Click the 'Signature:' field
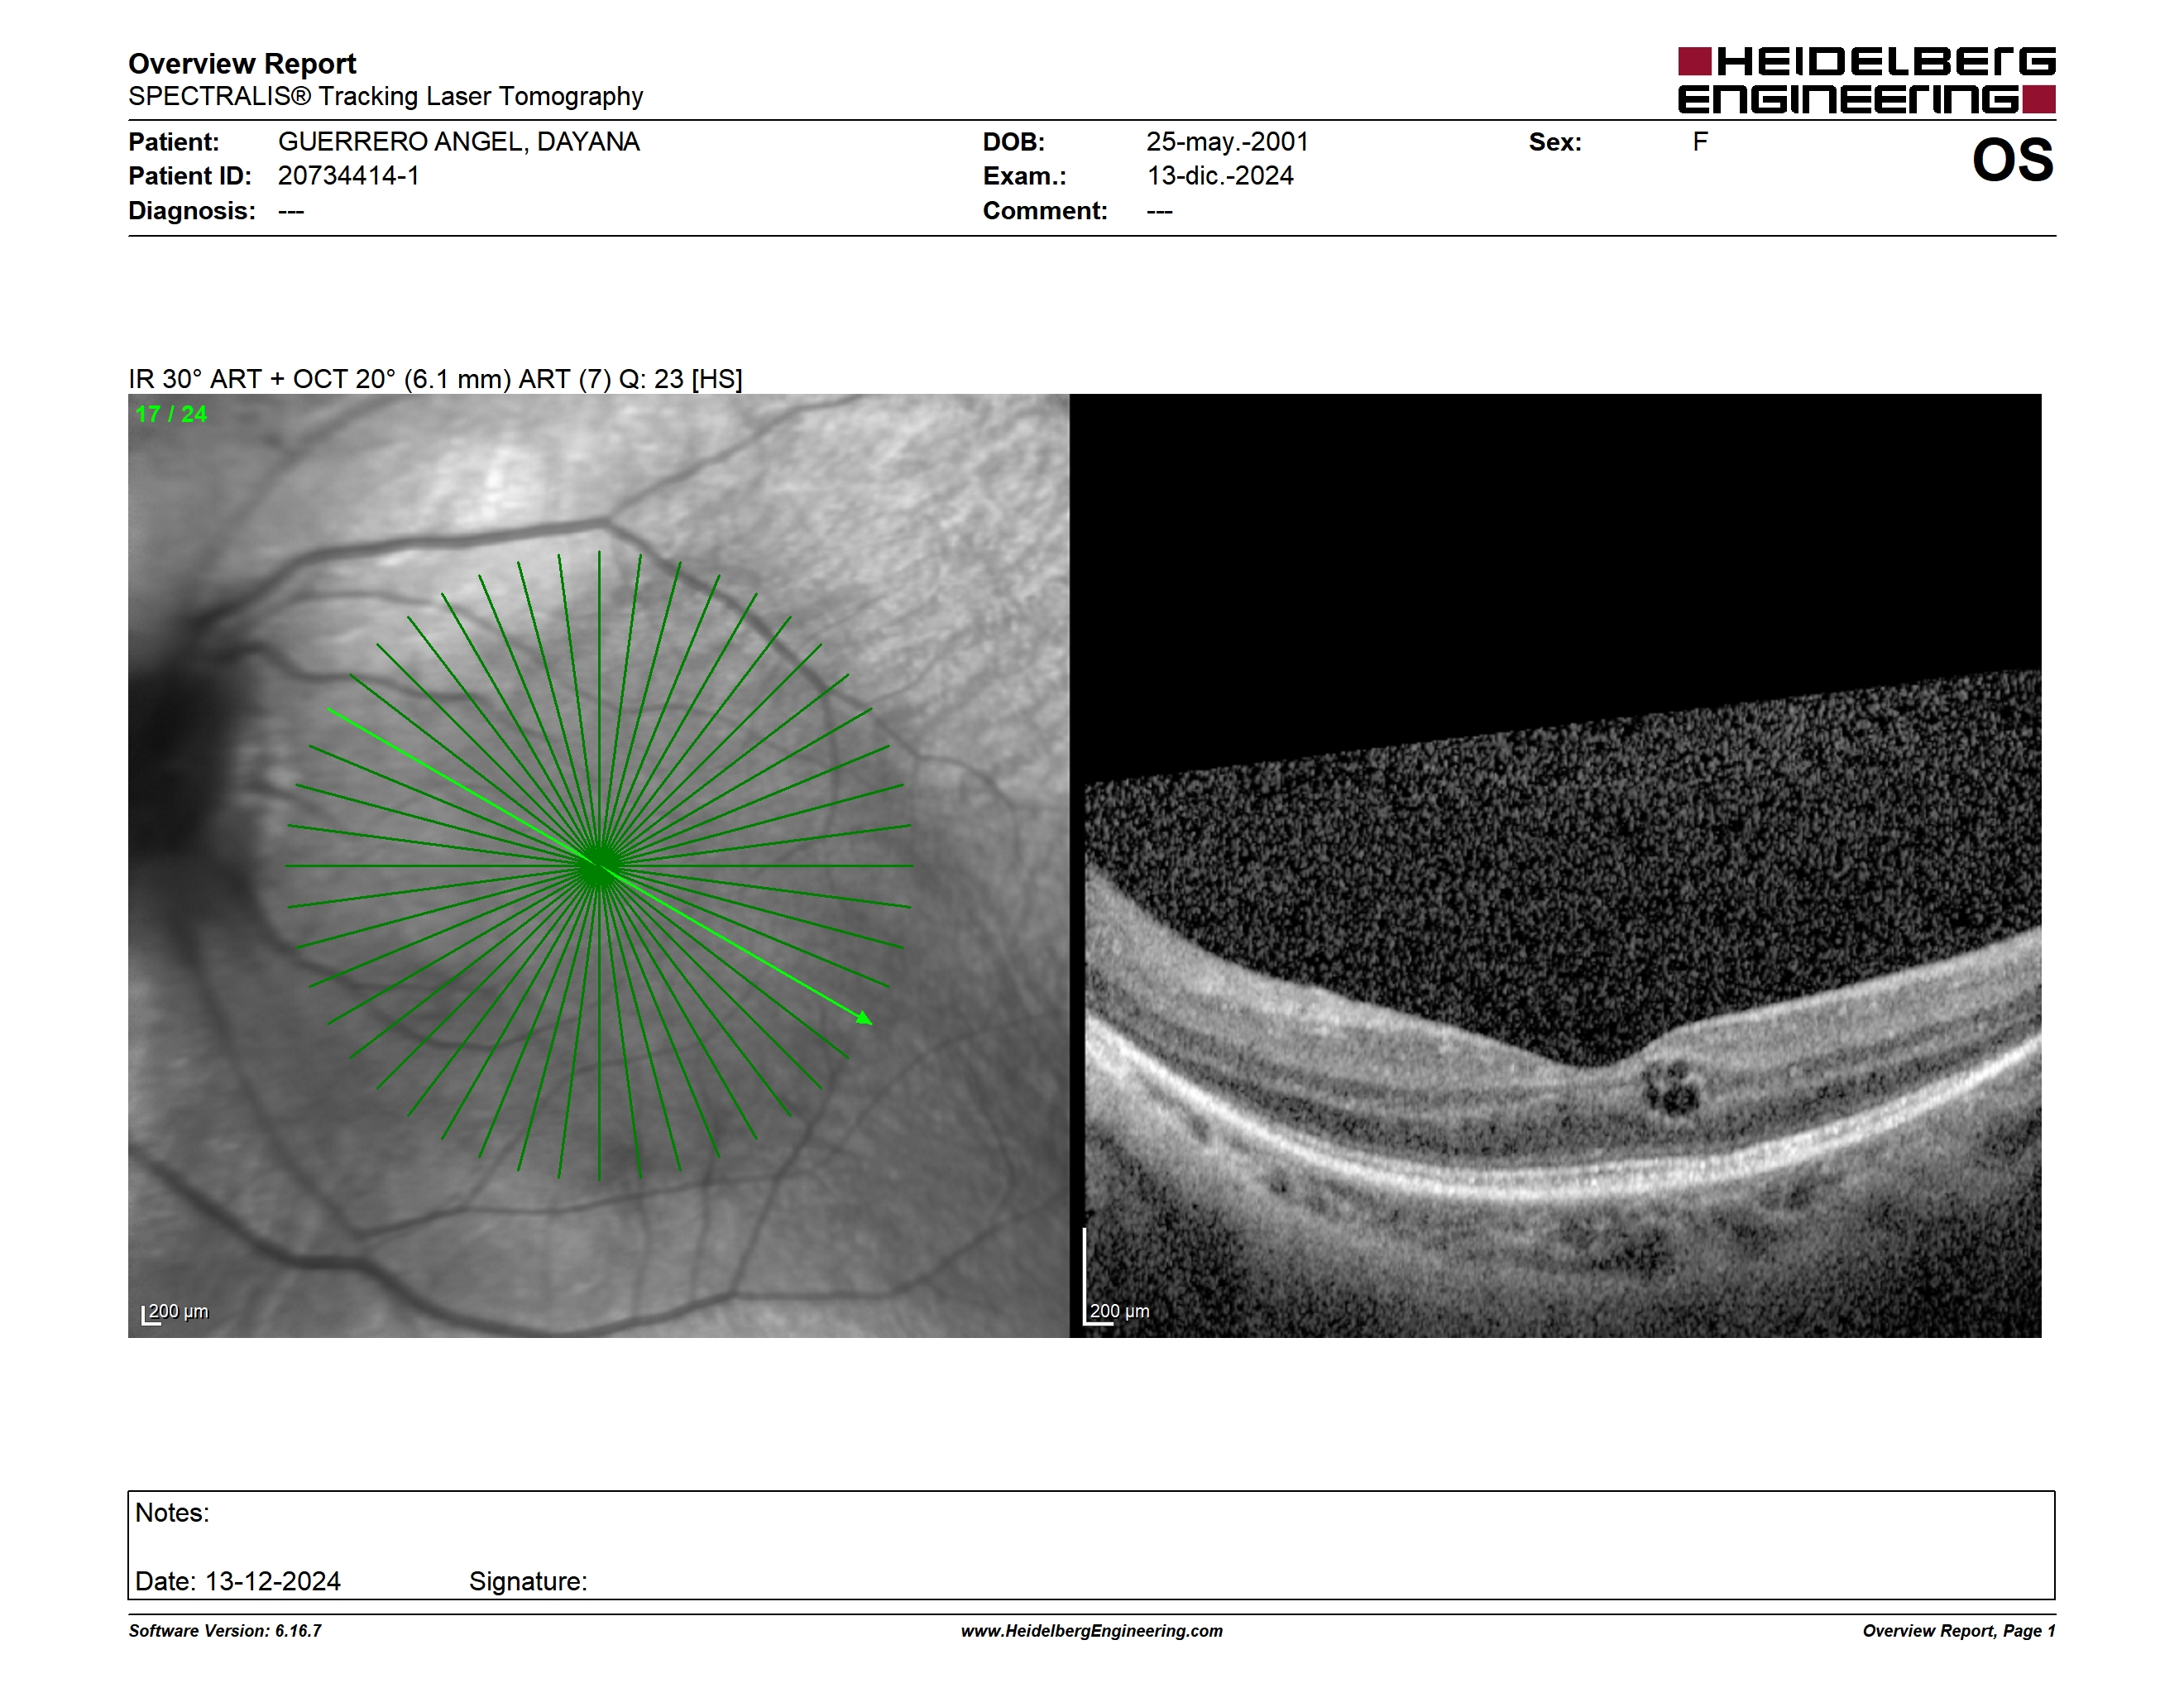Image resolution: width=2184 pixels, height=1688 pixels. (528, 1581)
